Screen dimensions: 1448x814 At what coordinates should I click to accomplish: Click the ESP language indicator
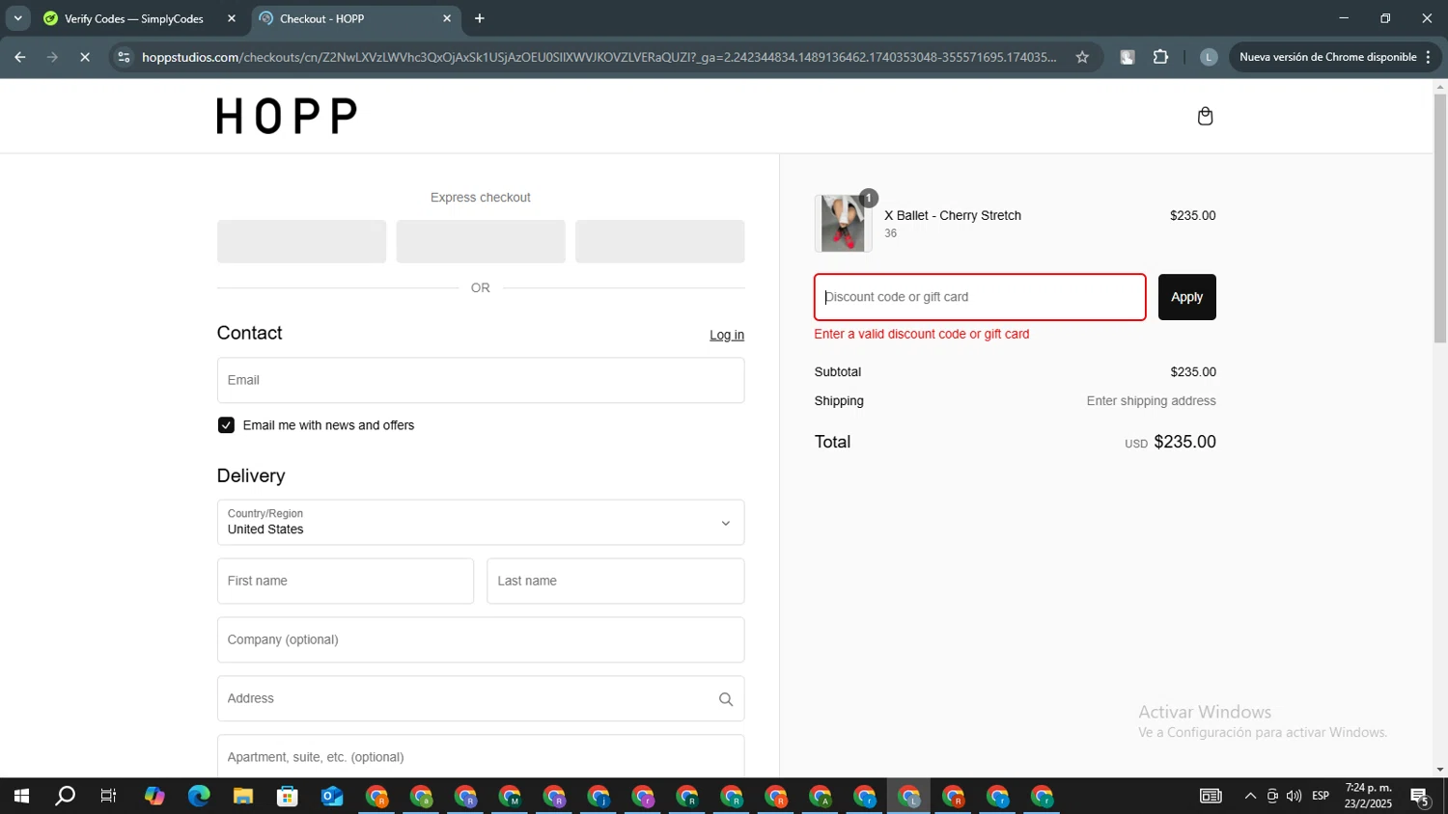click(1321, 797)
